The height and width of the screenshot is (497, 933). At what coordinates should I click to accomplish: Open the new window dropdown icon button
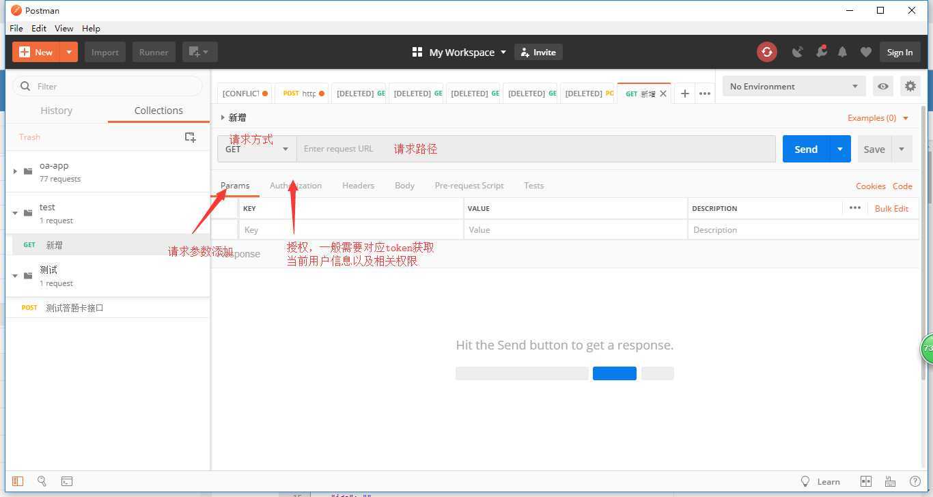199,52
